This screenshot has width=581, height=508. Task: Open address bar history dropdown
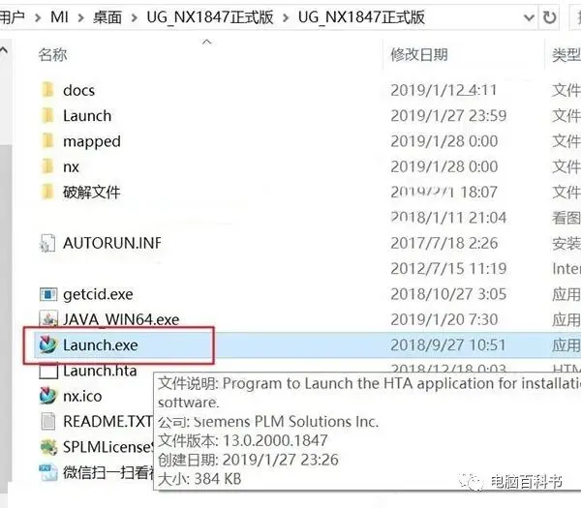[x=529, y=17]
